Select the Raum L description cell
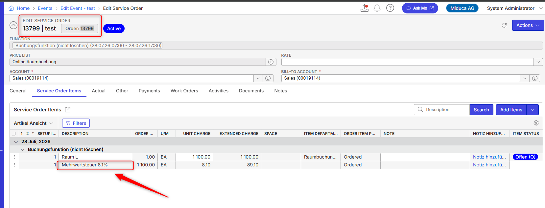This screenshot has width=545, height=208. (95, 157)
